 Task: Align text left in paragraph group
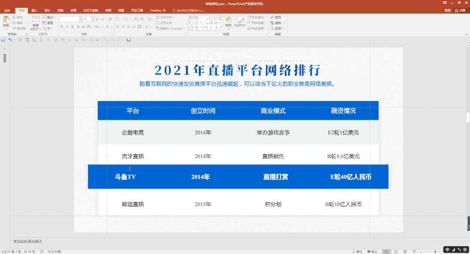118,27
